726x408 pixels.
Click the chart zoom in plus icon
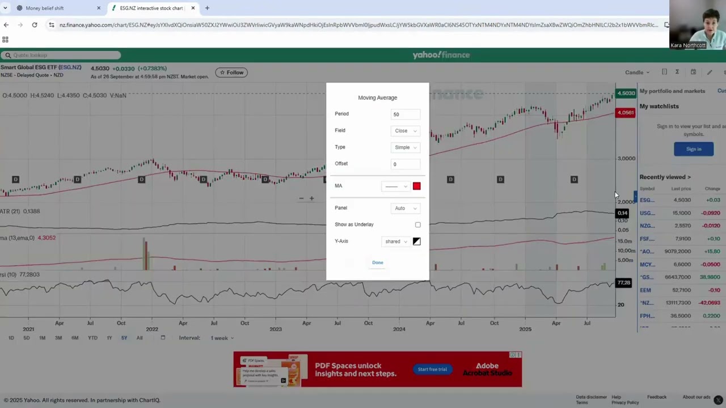pyautogui.click(x=311, y=198)
